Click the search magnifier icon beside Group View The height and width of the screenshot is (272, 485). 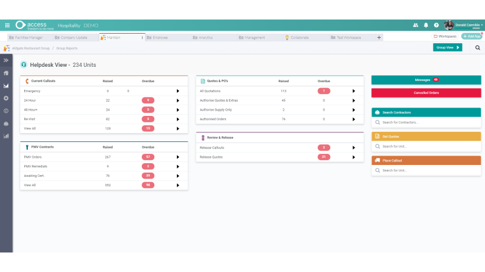pos(477,47)
